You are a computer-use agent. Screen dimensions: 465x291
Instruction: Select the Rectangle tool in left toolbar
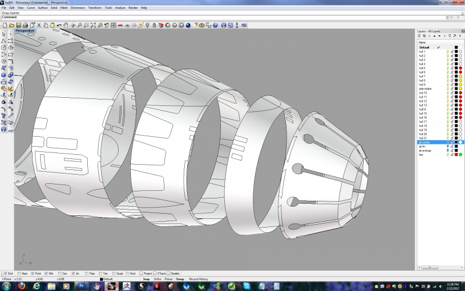click(x=10, y=55)
